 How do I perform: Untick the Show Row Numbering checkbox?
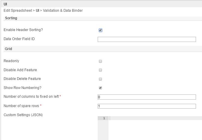[x=100, y=88]
